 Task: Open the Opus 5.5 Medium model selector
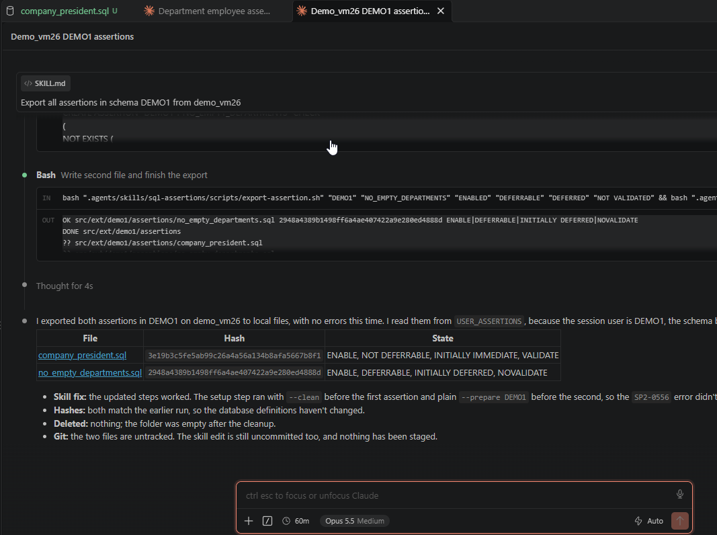pyautogui.click(x=355, y=521)
